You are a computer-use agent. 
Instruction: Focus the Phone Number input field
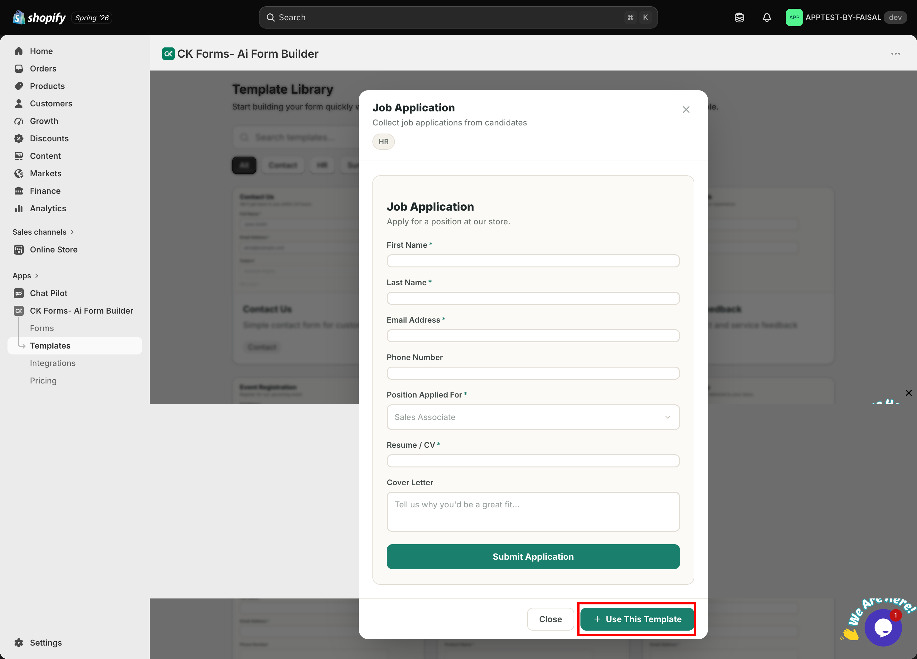point(533,373)
